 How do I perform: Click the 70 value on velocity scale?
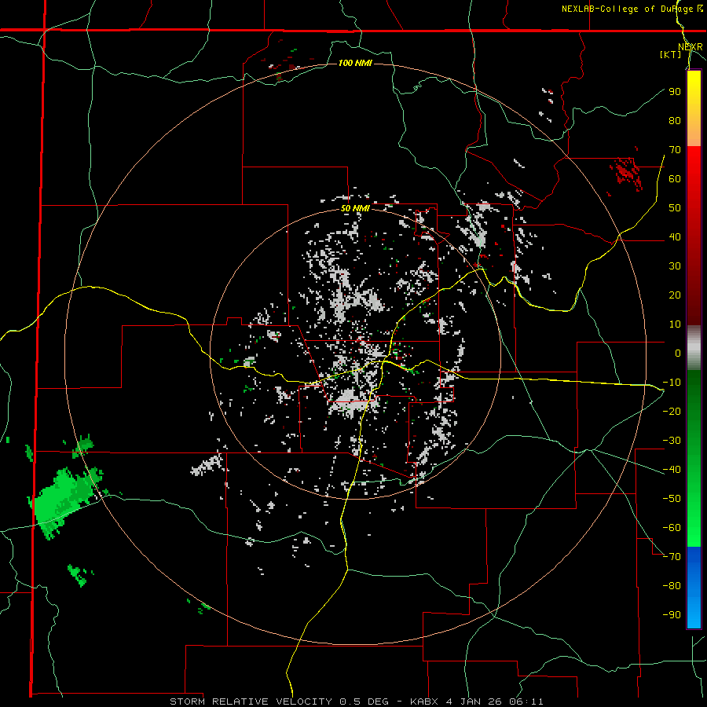click(675, 150)
